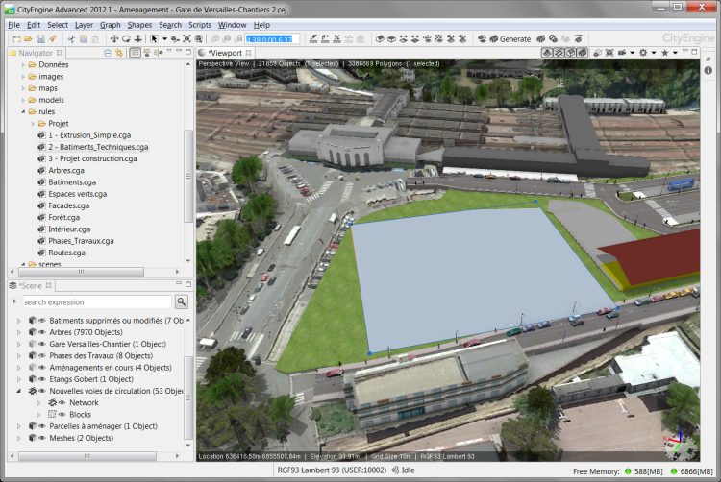The image size is (721, 482).
Task: Open the Scripts menu
Action: tap(200, 25)
